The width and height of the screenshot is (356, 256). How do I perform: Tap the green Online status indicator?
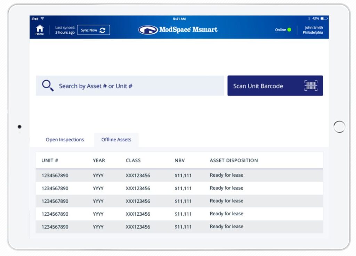point(289,30)
